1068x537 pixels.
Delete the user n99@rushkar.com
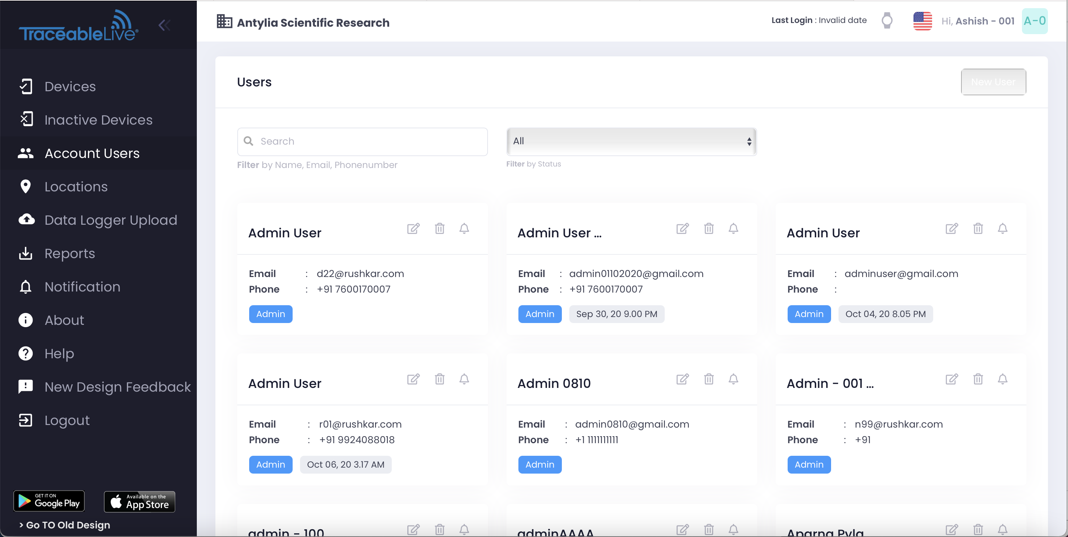(x=978, y=379)
